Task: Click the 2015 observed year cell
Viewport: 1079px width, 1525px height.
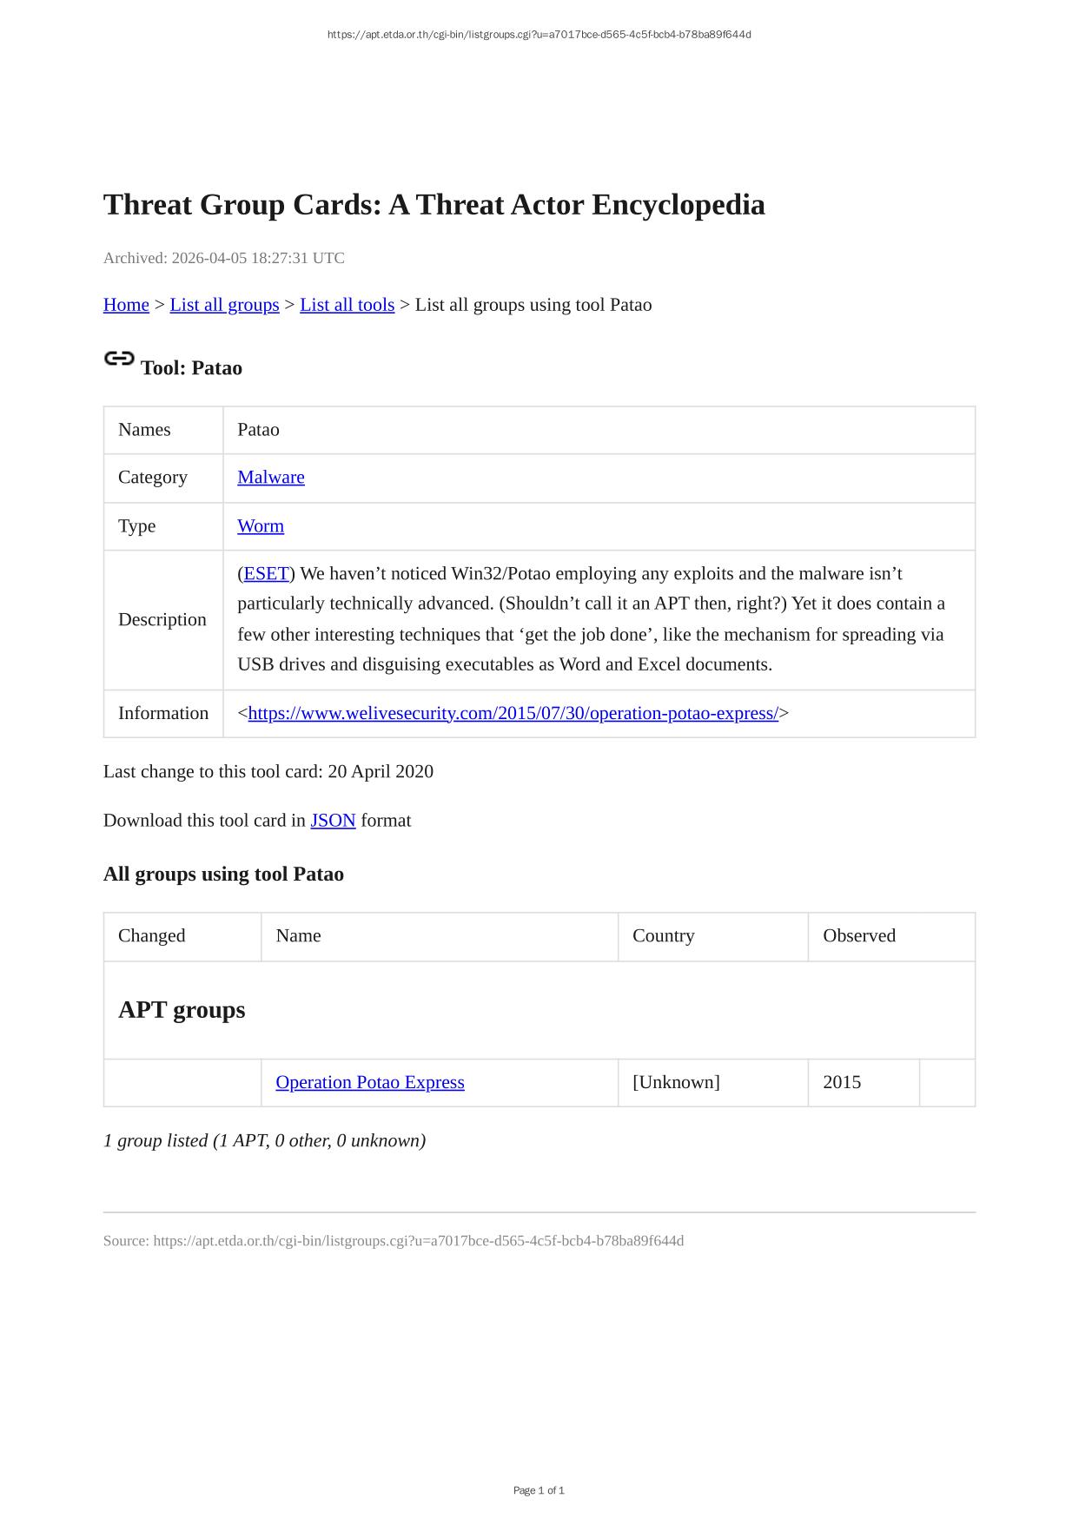Action: [842, 1083]
